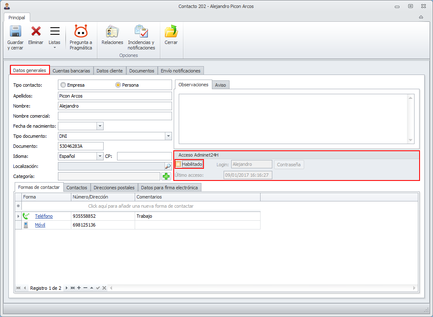Click Observaciones scrollbar down arrow
The width and height of the screenshot is (433, 317).
pyautogui.click(x=411, y=140)
